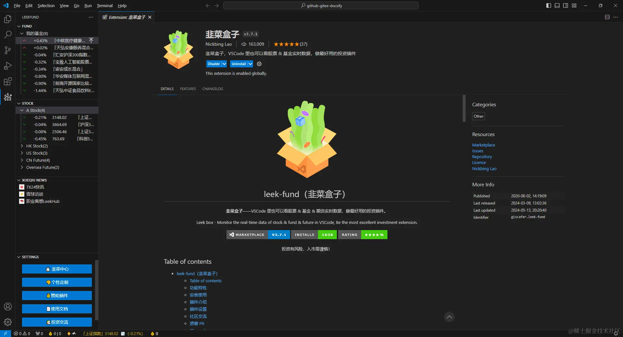Select the DETAILS tab

point(167,89)
